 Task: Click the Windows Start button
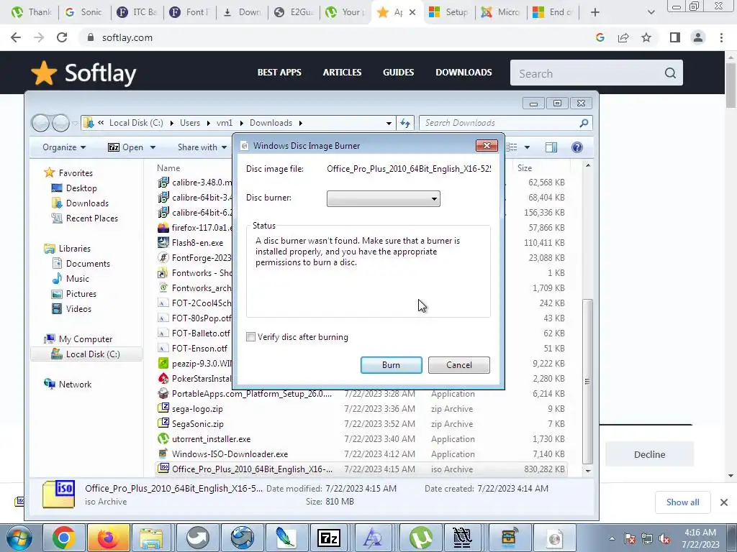click(x=19, y=538)
